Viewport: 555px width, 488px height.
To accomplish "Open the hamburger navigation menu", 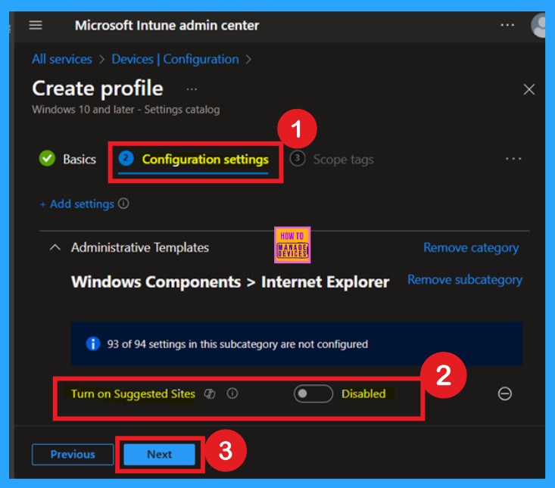I will click(x=36, y=25).
